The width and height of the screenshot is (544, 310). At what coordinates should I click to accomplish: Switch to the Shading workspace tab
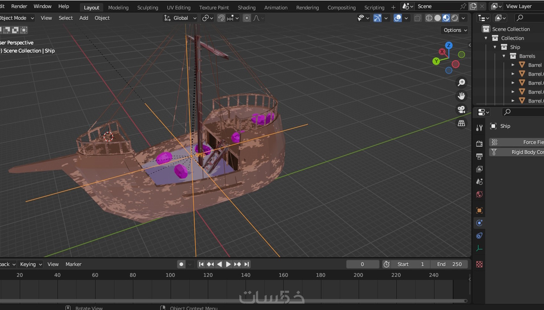coord(246,8)
